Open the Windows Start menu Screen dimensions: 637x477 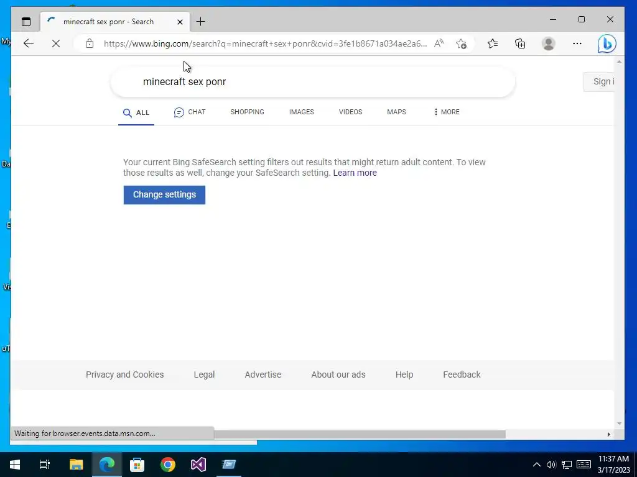(x=15, y=465)
